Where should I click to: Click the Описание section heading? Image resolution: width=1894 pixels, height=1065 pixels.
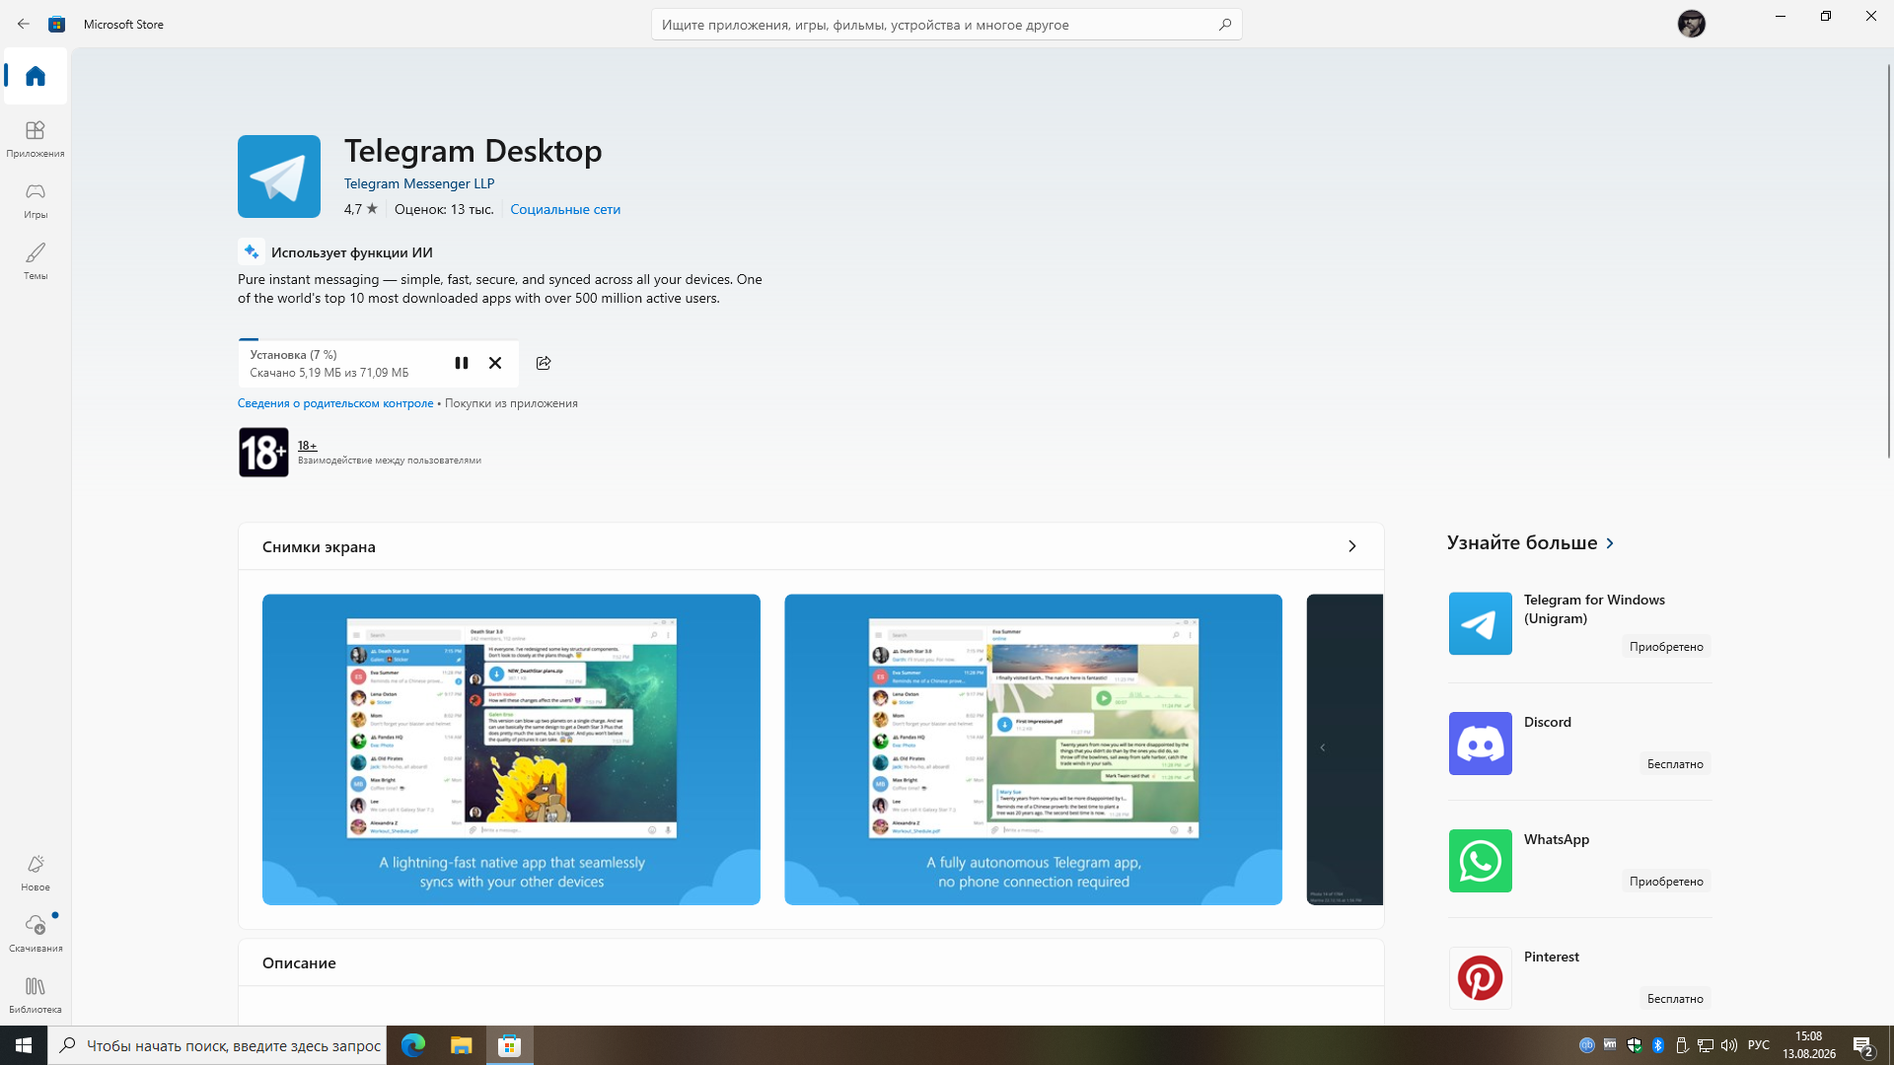(299, 963)
